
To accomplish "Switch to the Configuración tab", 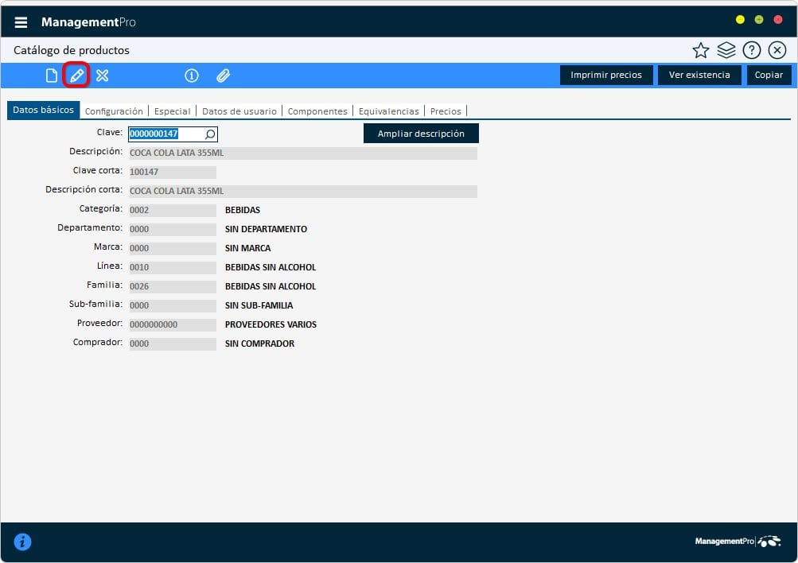I will (x=114, y=111).
